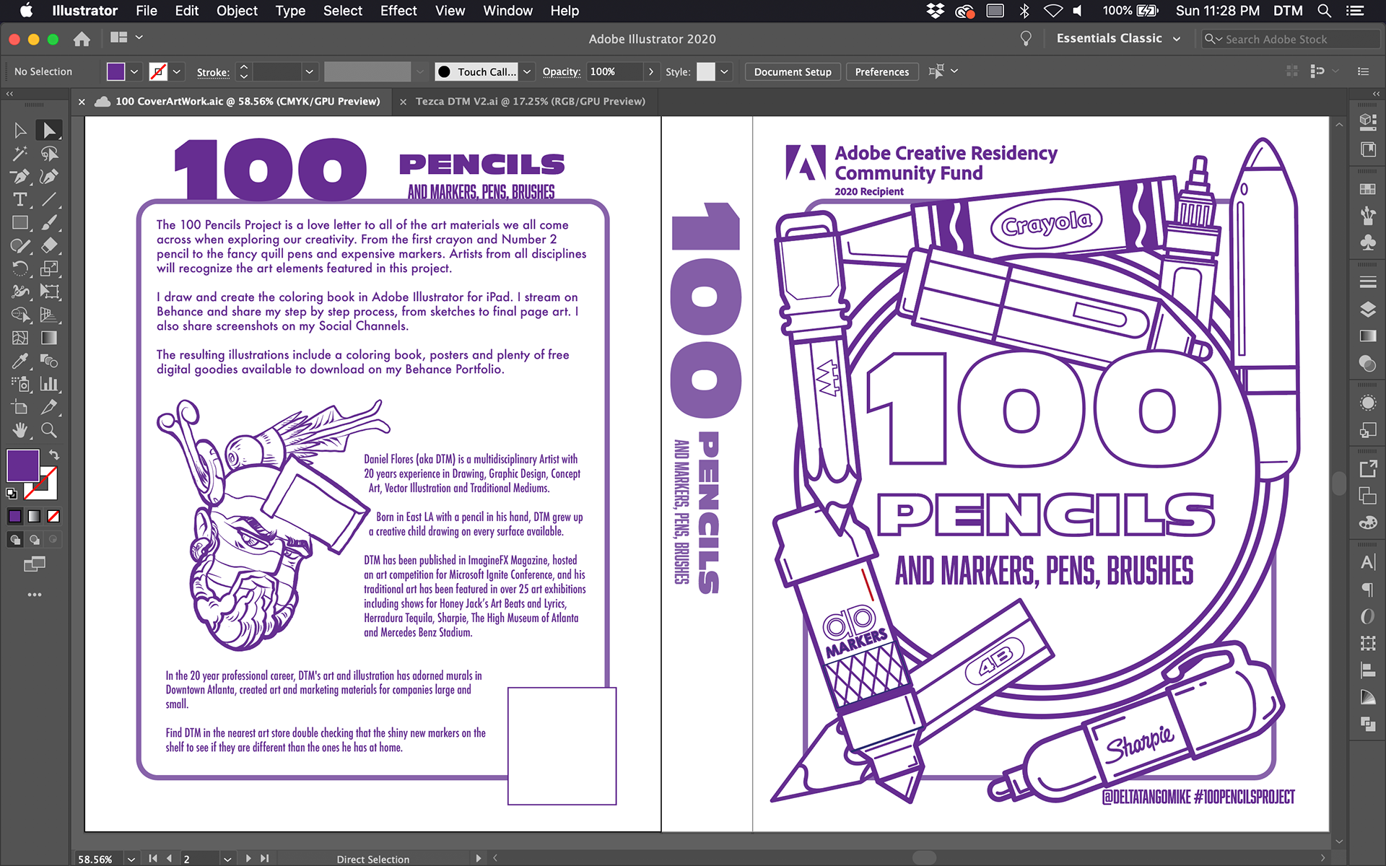Select the Column Graph tool
Image resolution: width=1386 pixels, height=866 pixels.
(x=48, y=384)
